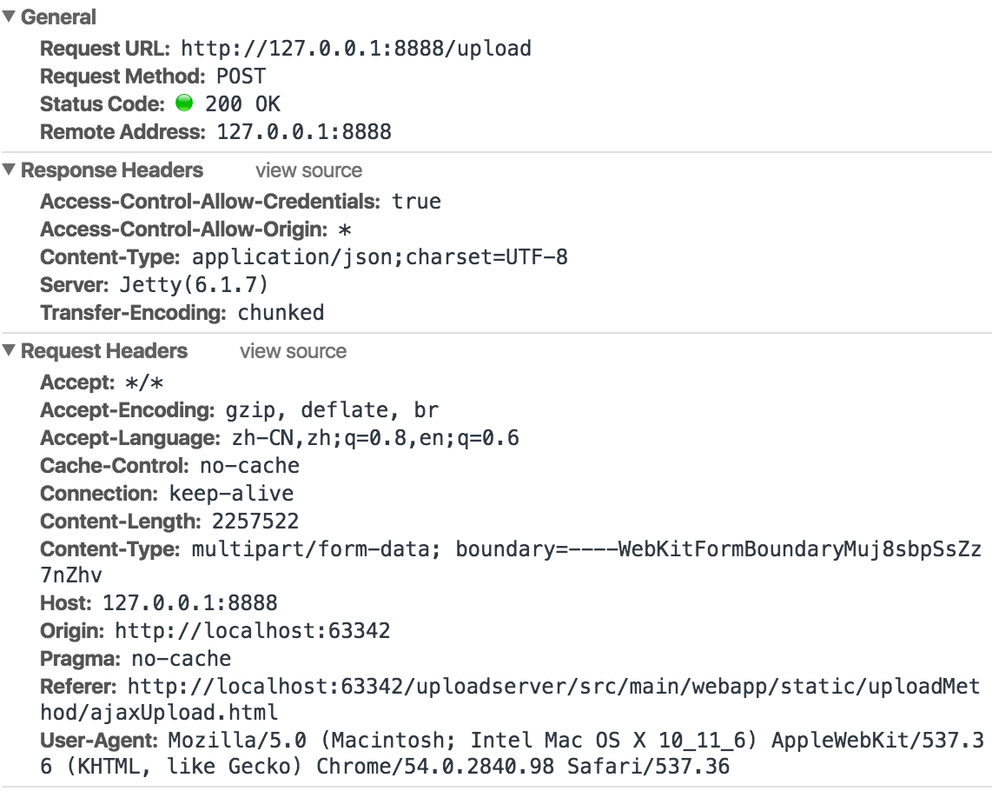Click the Request Headers section title

pos(104,351)
